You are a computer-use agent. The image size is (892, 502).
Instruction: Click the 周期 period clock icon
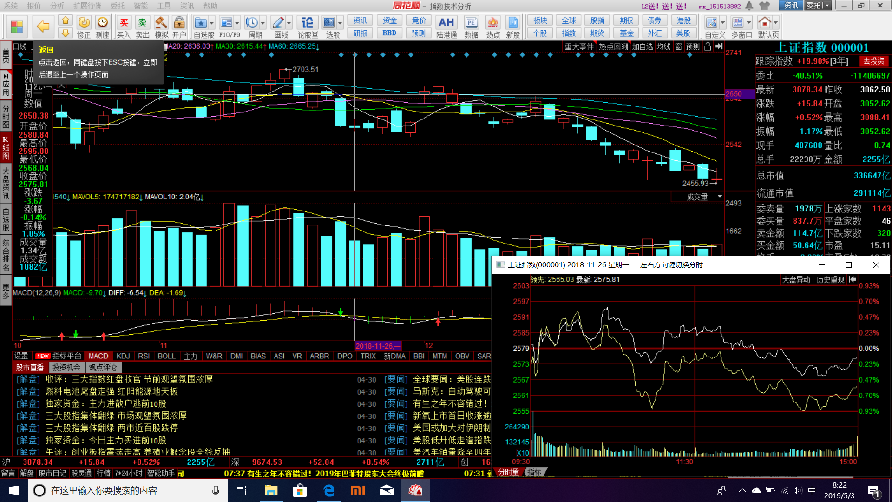pos(251,23)
